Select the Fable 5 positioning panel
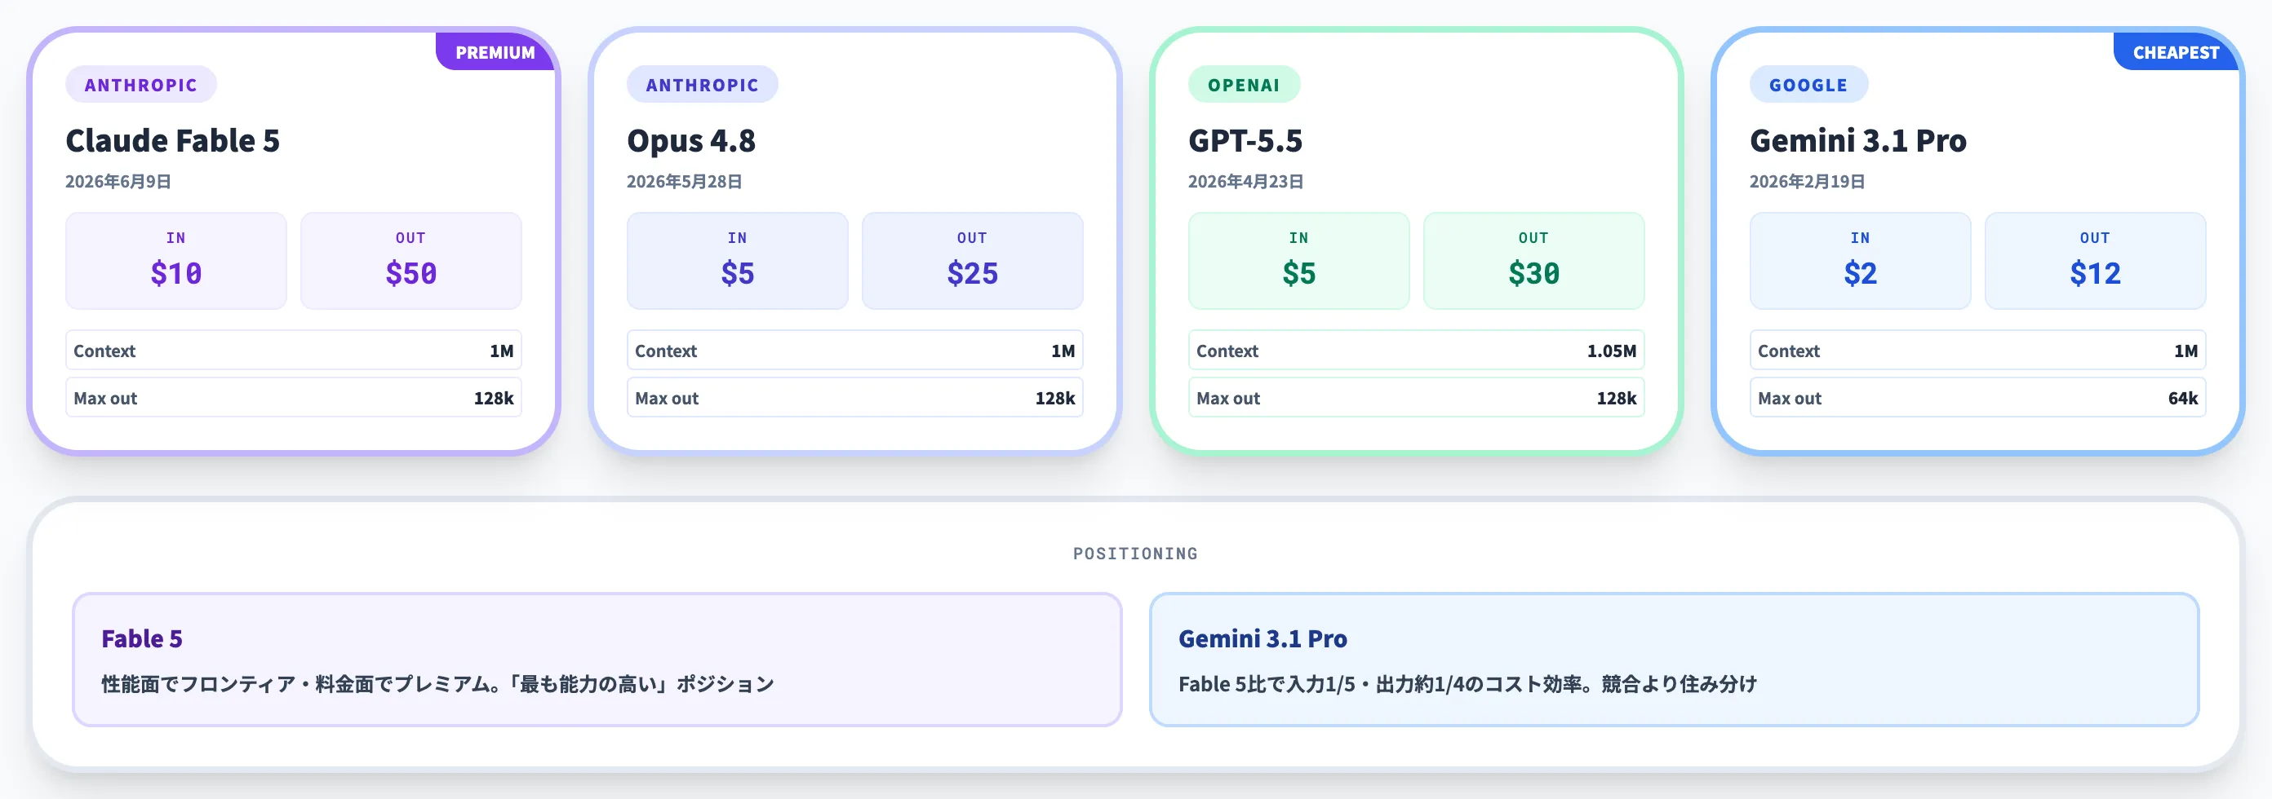This screenshot has height=799, width=2272. click(597, 660)
